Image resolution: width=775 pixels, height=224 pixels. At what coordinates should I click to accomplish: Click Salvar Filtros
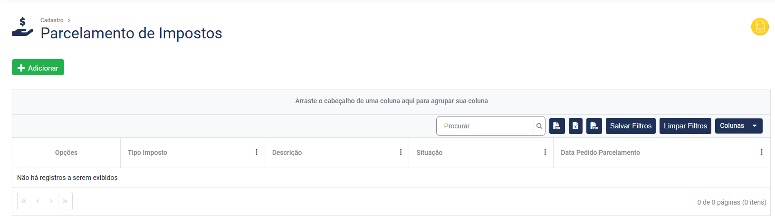pyautogui.click(x=631, y=126)
